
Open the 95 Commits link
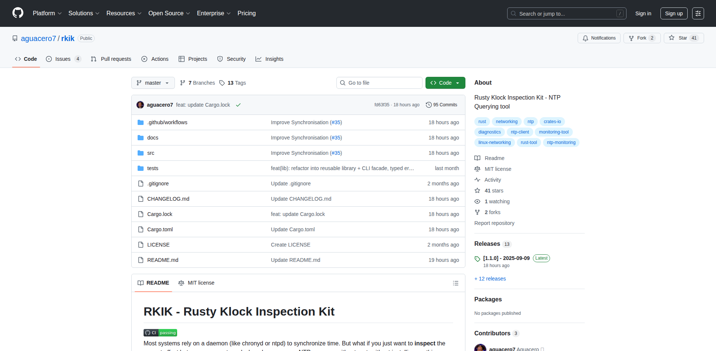pos(442,105)
